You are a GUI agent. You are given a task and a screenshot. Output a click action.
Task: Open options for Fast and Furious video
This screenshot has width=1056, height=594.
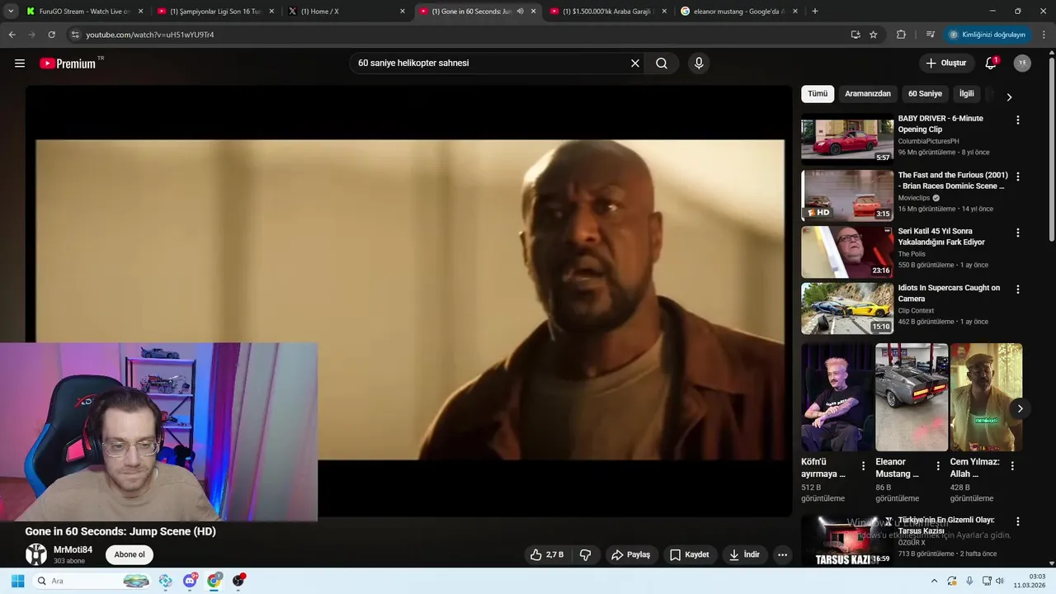(1017, 177)
